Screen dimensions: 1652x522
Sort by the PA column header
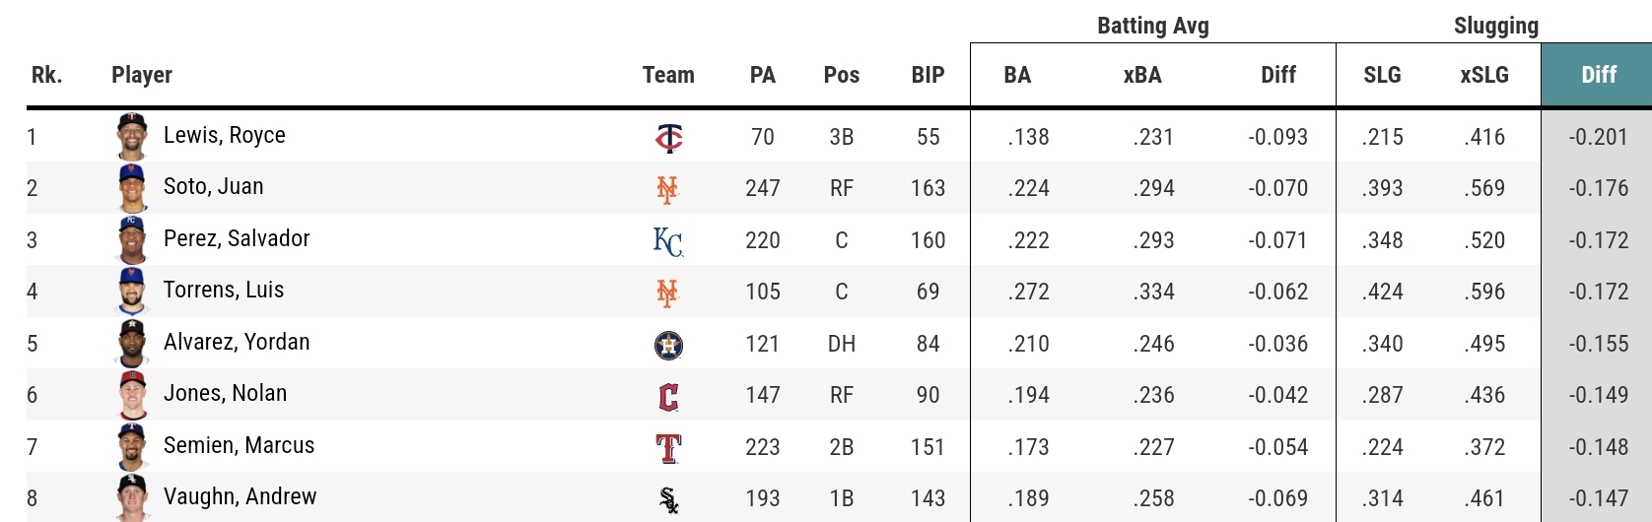(x=763, y=75)
